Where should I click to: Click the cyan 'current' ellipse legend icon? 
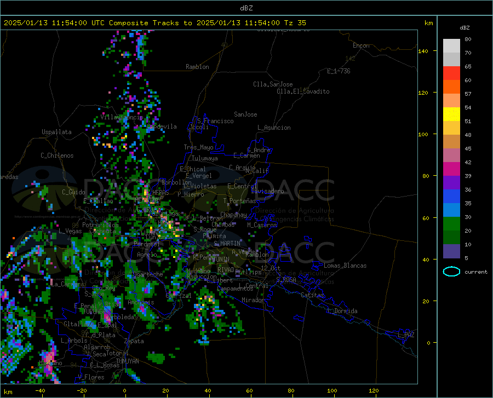[451, 272]
